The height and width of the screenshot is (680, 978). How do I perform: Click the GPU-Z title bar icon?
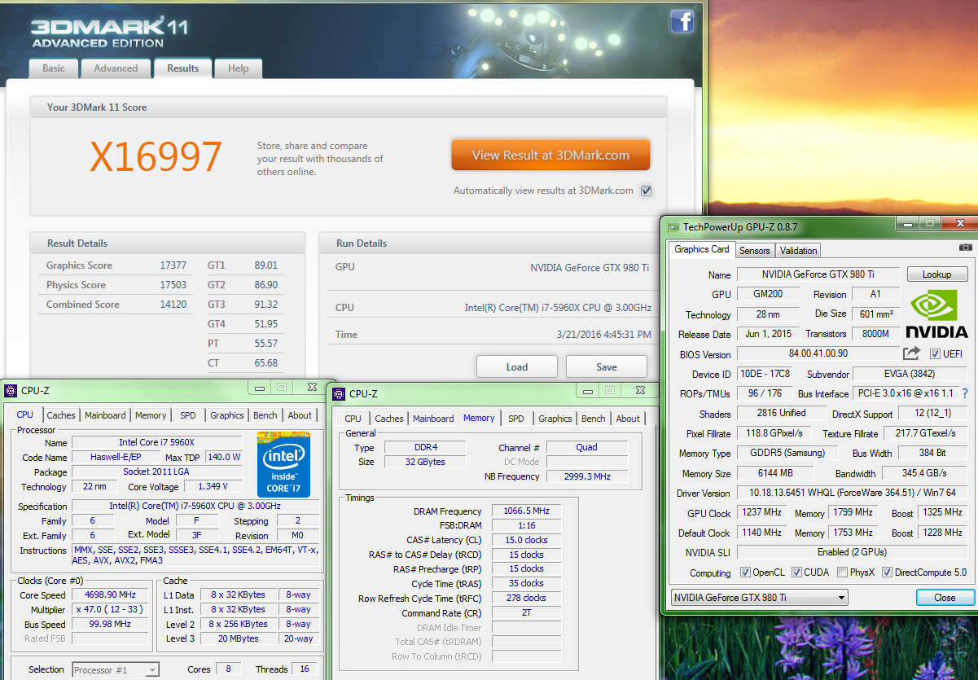(x=673, y=227)
